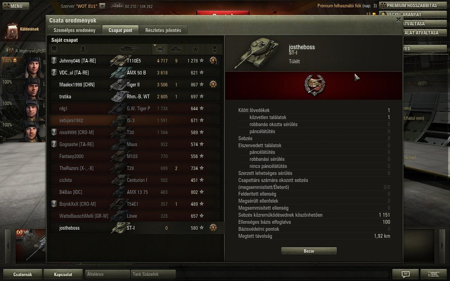Close the Csata eredmények window
450x281 pixels.
pos(398,20)
